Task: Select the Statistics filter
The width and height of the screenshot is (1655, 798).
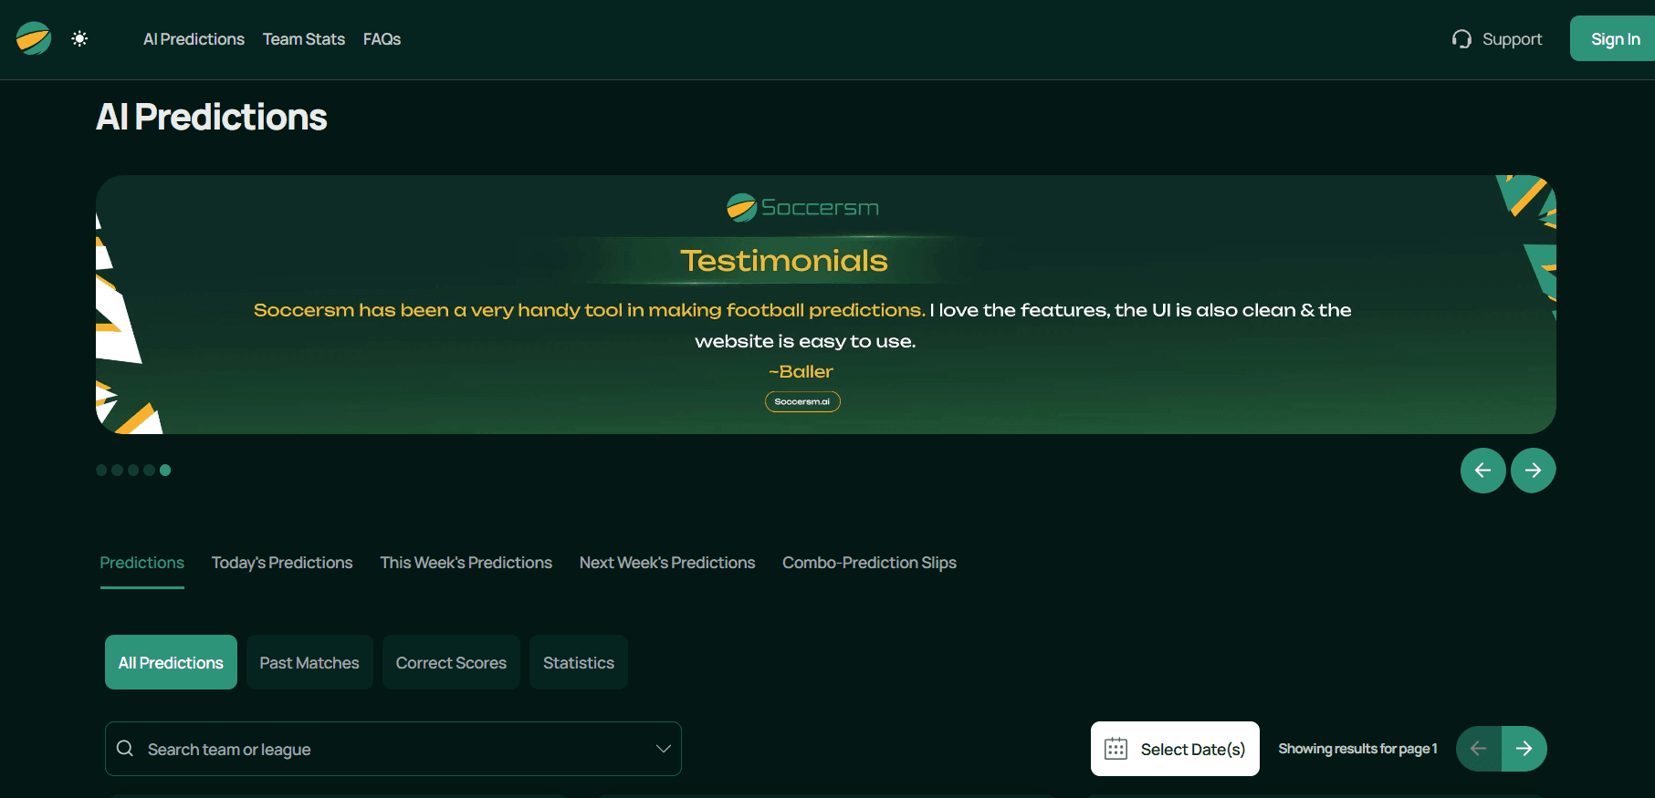Action: 579,662
